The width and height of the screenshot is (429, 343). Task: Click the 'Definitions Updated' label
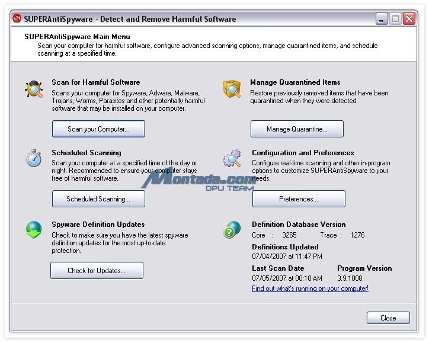click(x=285, y=246)
